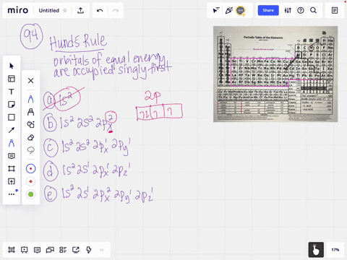Select the periodic table image
This screenshot has height=260, width=347.
pyautogui.click(x=275, y=74)
